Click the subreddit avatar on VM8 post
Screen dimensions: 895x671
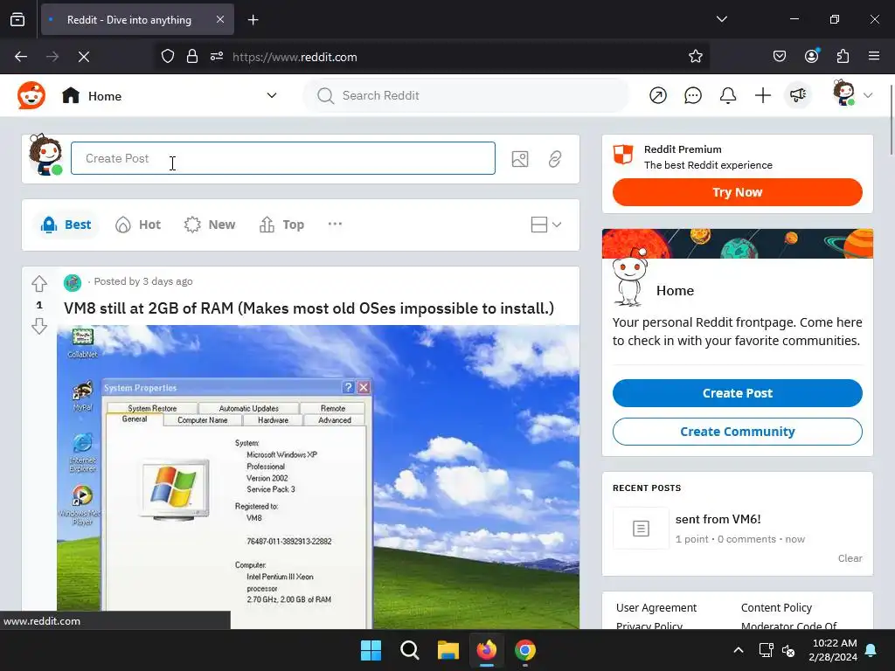pos(73,282)
